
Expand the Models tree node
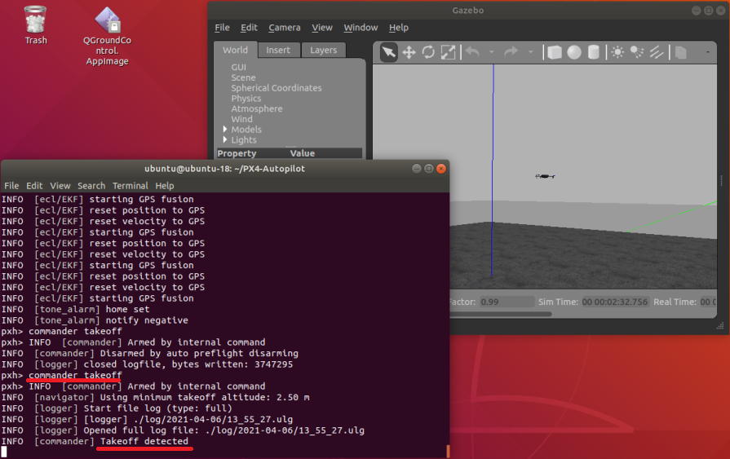[x=225, y=129]
